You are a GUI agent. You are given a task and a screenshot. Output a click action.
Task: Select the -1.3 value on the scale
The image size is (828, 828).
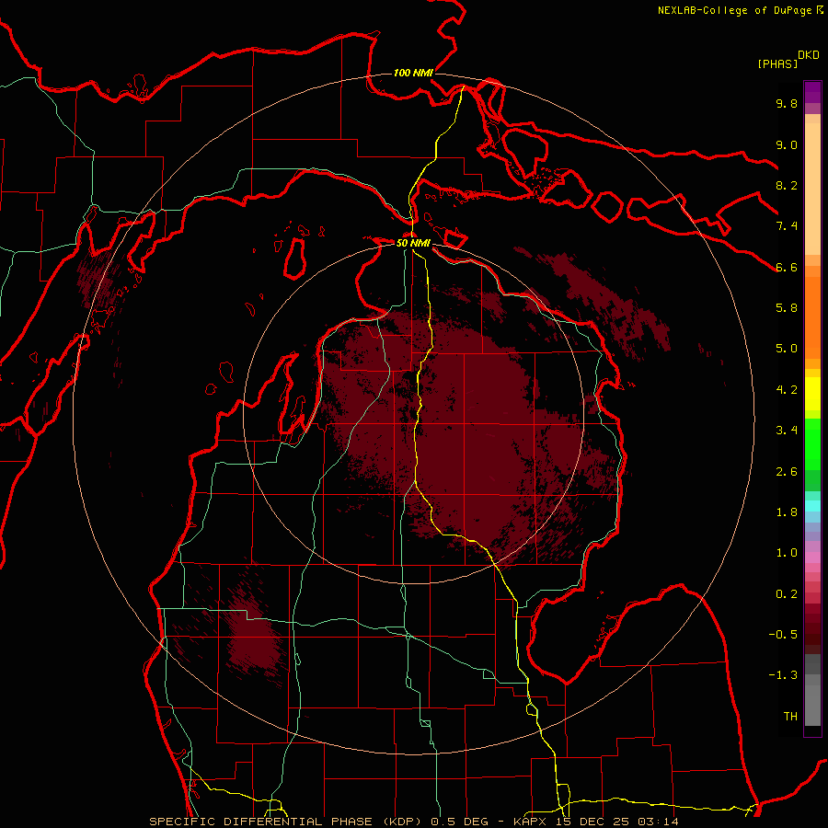783,675
